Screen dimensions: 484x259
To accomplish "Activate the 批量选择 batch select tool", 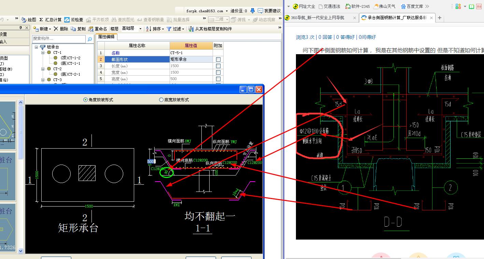I will click(178, 20).
